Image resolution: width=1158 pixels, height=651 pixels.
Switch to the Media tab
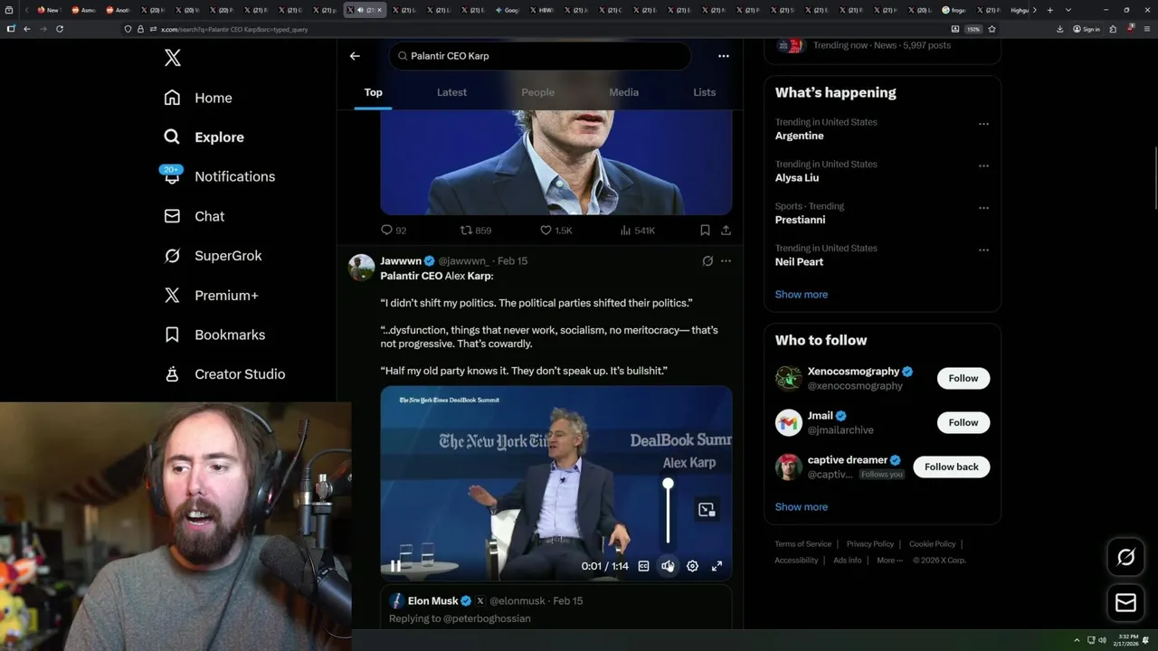pos(623,92)
